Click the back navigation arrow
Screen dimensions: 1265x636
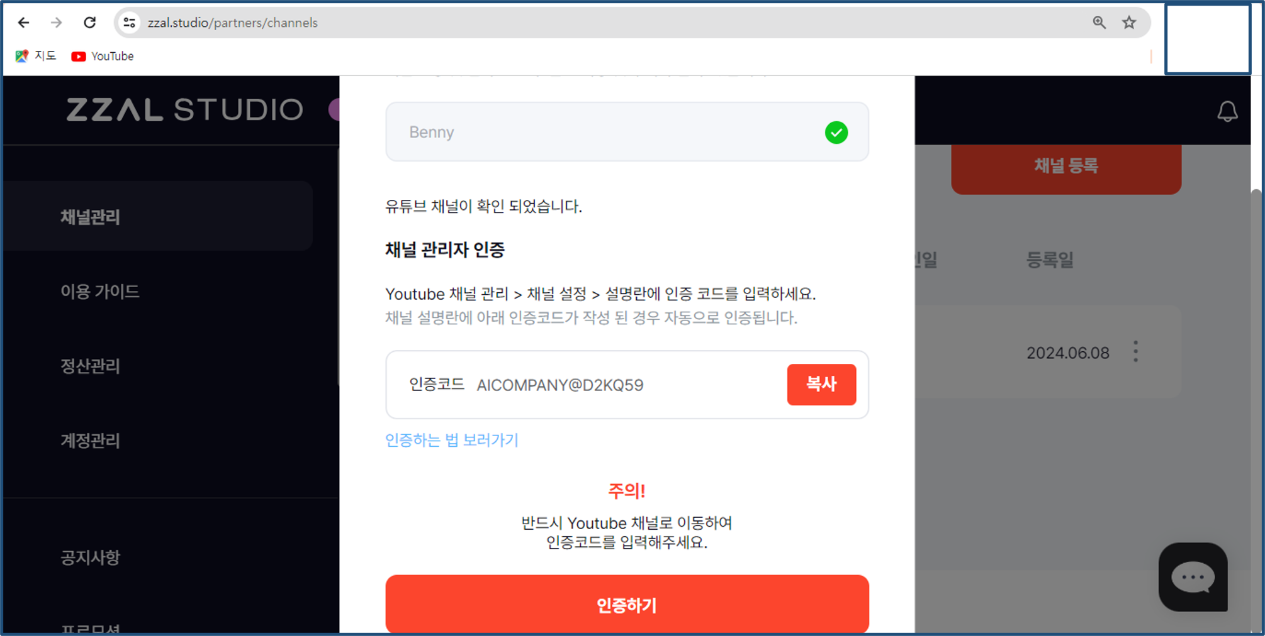point(23,22)
